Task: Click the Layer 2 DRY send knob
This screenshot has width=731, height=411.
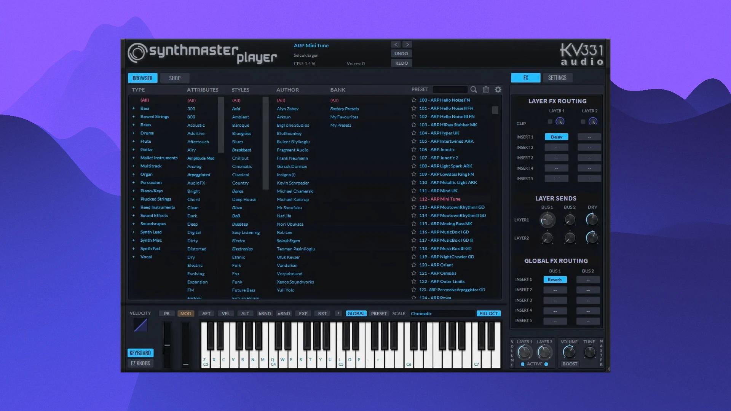Action: [x=592, y=238]
